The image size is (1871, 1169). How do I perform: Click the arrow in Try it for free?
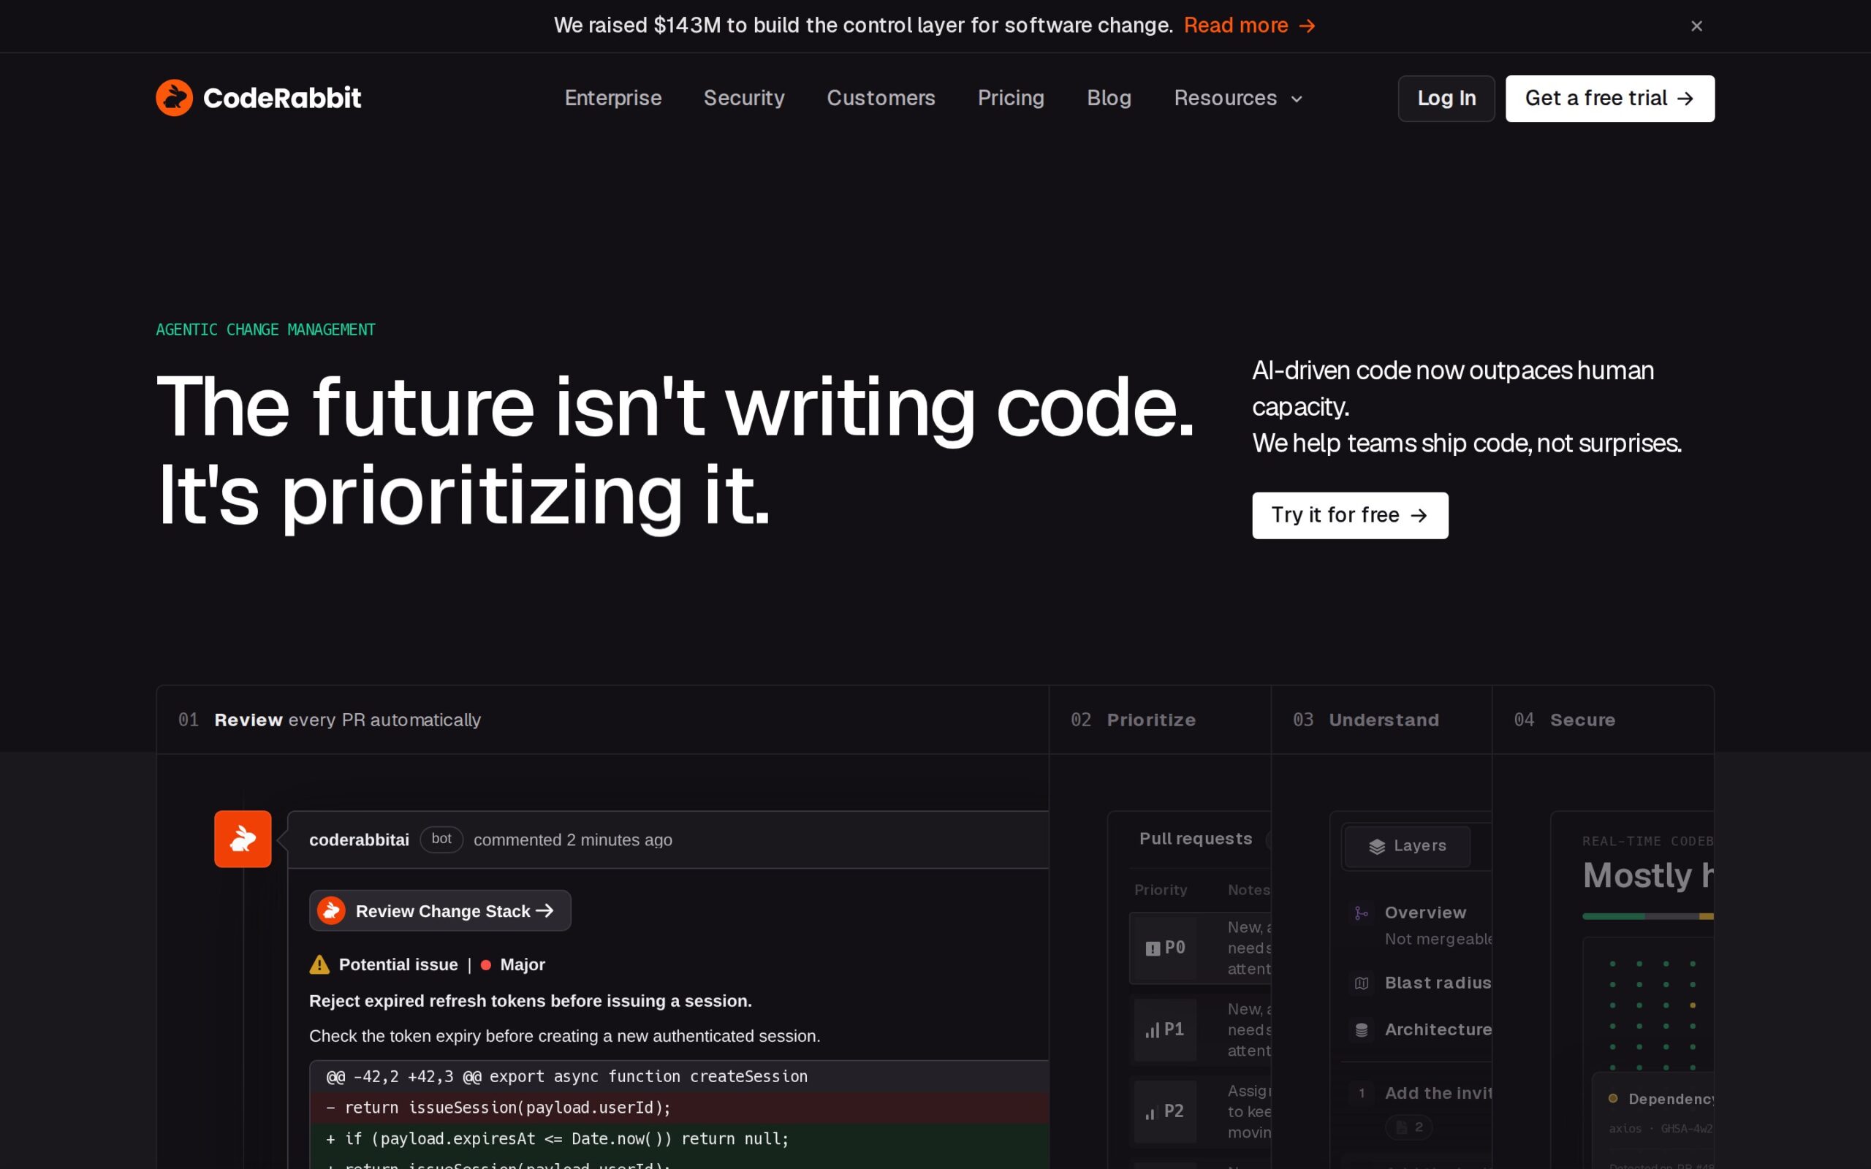1419,516
